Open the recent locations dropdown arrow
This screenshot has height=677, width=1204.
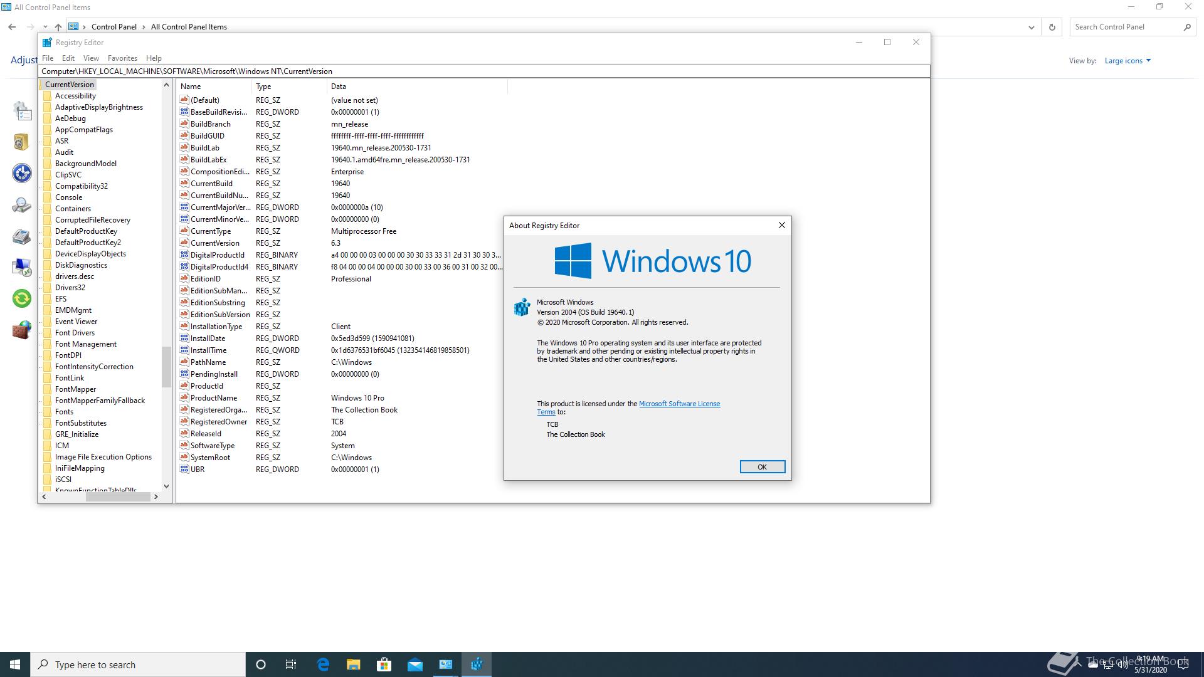45,27
